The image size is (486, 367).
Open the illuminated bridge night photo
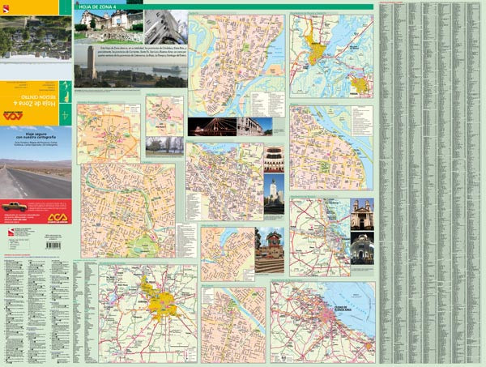click(211, 127)
